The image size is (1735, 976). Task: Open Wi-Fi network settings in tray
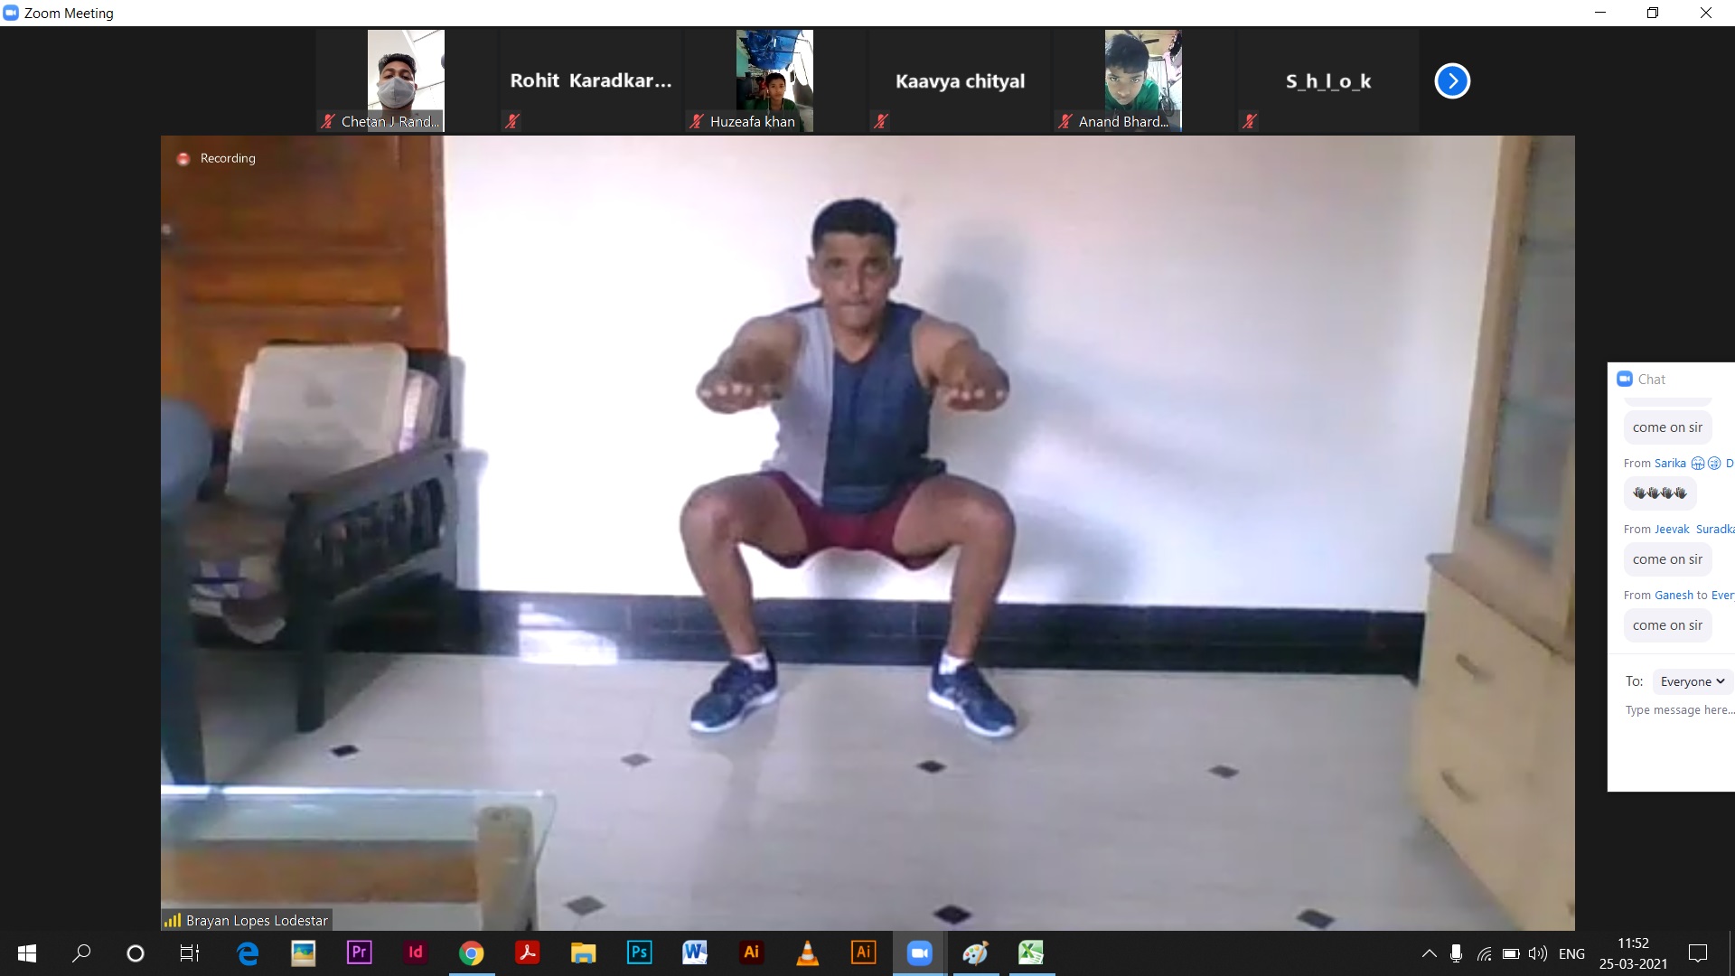(1484, 953)
